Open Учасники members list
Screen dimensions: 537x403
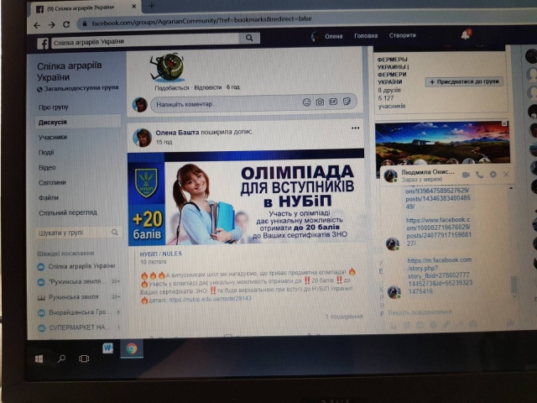pos(53,137)
